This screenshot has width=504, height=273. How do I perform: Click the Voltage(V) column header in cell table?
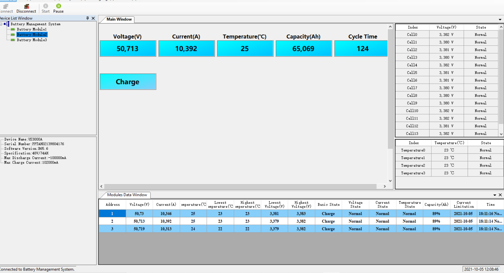(446, 27)
